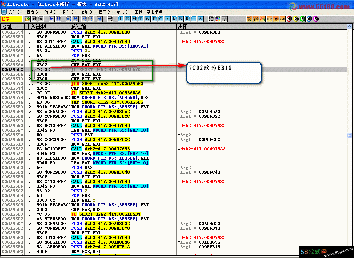Viewport: 354px width, 258px height.
Task: Show Run trace window (... button)
Action: (194, 19)
